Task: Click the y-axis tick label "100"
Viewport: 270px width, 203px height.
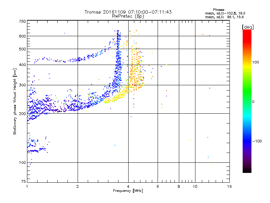Action: point(22,163)
